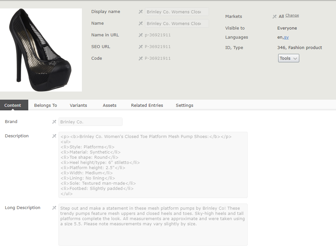Click the 'All' markets value
This screenshot has width=336, height=248.
click(x=281, y=17)
